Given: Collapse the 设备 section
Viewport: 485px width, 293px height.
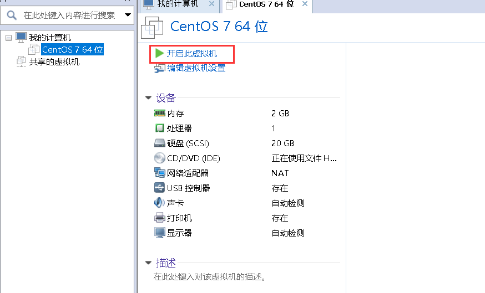Looking at the screenshot, I should (x=149, y=98).
